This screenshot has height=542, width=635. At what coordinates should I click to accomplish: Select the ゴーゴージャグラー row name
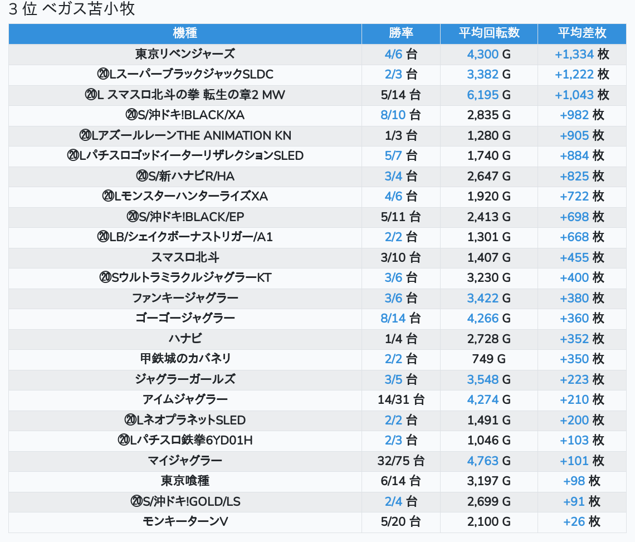tap(185, 318)
